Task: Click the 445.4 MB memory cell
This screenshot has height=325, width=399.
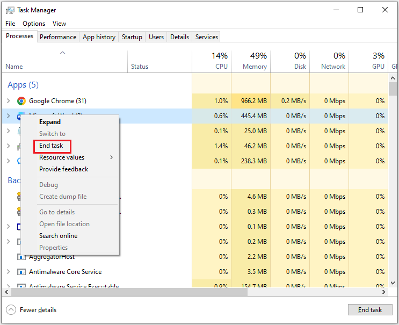Action: click(x=251, y=116)
